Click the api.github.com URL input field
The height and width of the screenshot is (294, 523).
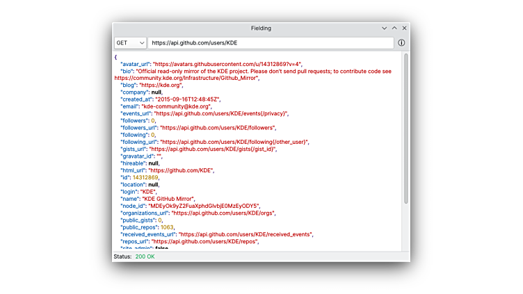[271, 43]
